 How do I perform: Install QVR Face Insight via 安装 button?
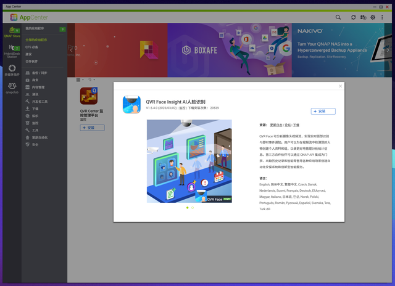pyautogui.click(x=323, y=111)
